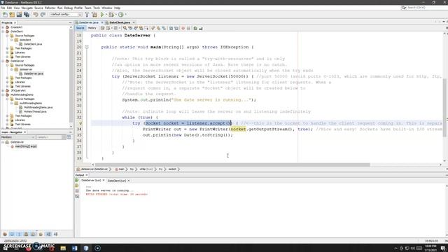Run the project with the green arrow
The height and width of the screenshot is (252, 448).
click(102, 14)
